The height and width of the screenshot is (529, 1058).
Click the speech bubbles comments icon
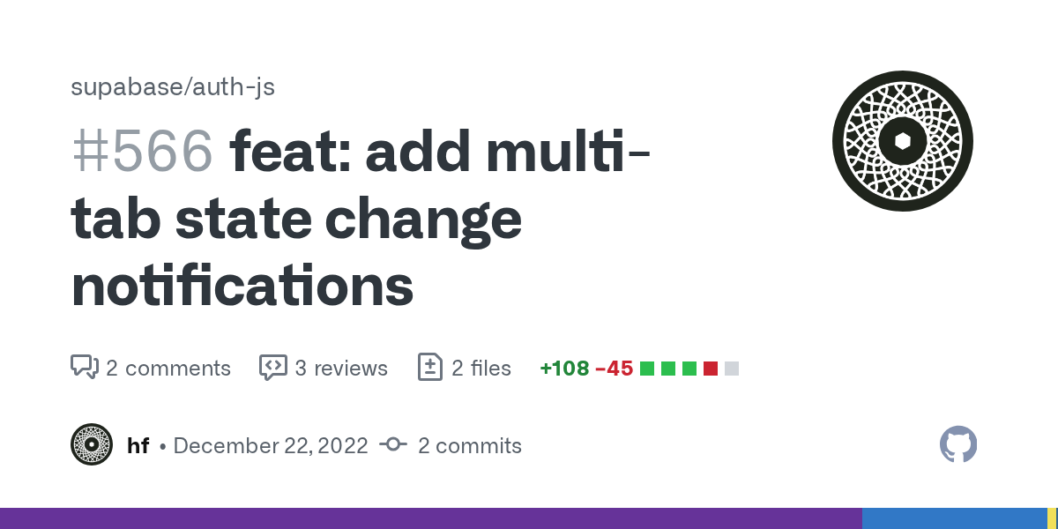(84, 367)
